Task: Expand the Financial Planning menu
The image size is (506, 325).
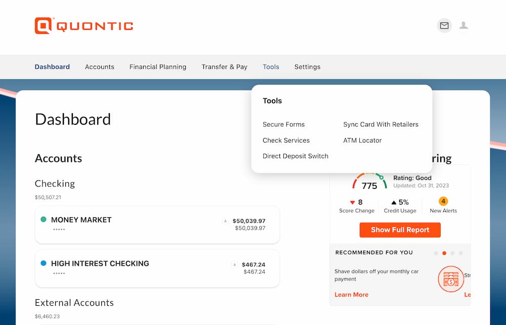Action: click(158, 67)
